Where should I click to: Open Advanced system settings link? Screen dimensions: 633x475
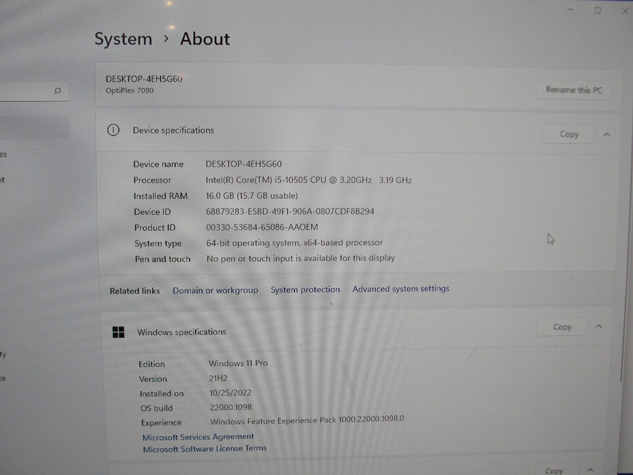[x=401, y=289]
